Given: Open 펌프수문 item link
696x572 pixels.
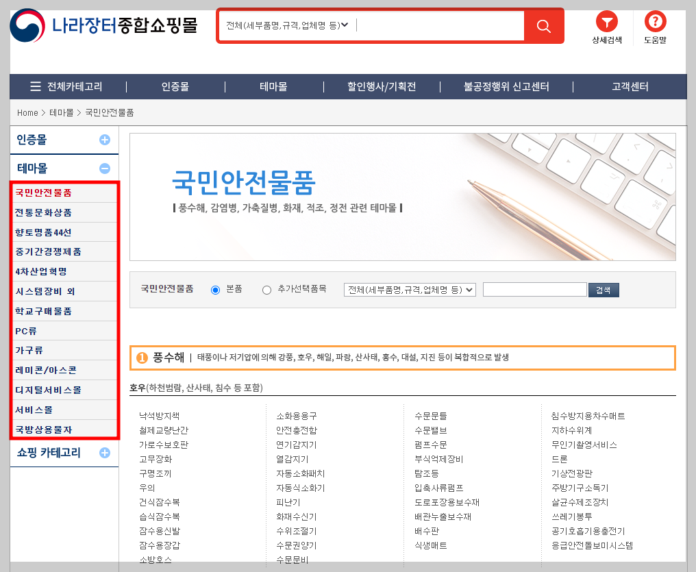Looking at the screenshot, I should (x=431, y=445).
